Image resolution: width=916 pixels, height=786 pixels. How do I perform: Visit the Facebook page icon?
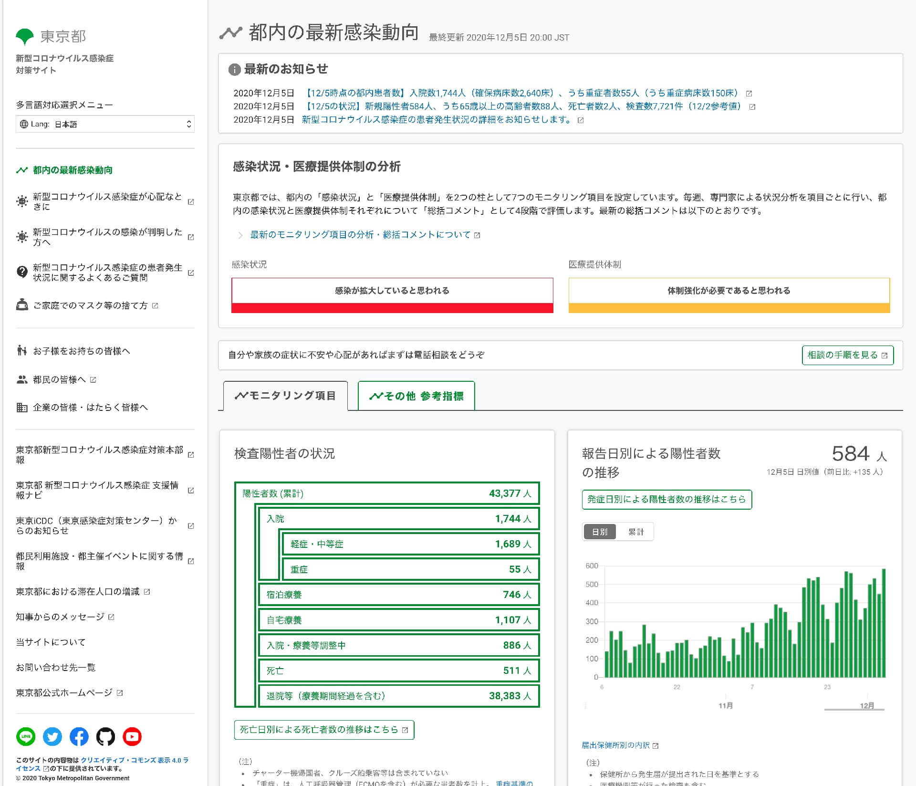click(79, 737)
